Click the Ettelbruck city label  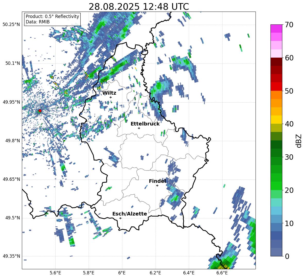click(x=145, y=124)
